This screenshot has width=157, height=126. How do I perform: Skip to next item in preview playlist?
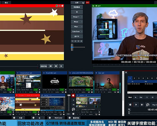(56, 66)
